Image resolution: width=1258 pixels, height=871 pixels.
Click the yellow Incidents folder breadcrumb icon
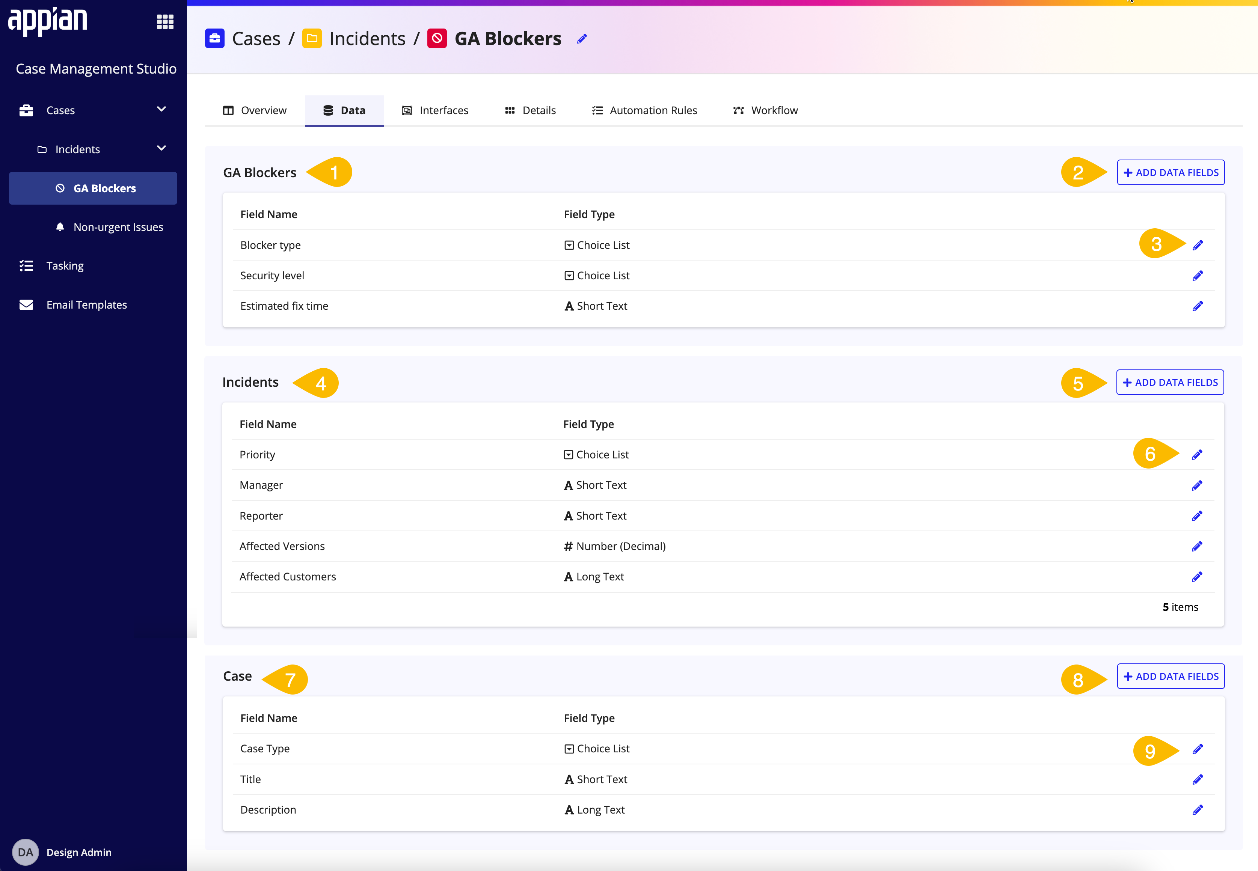coord(312,38)
